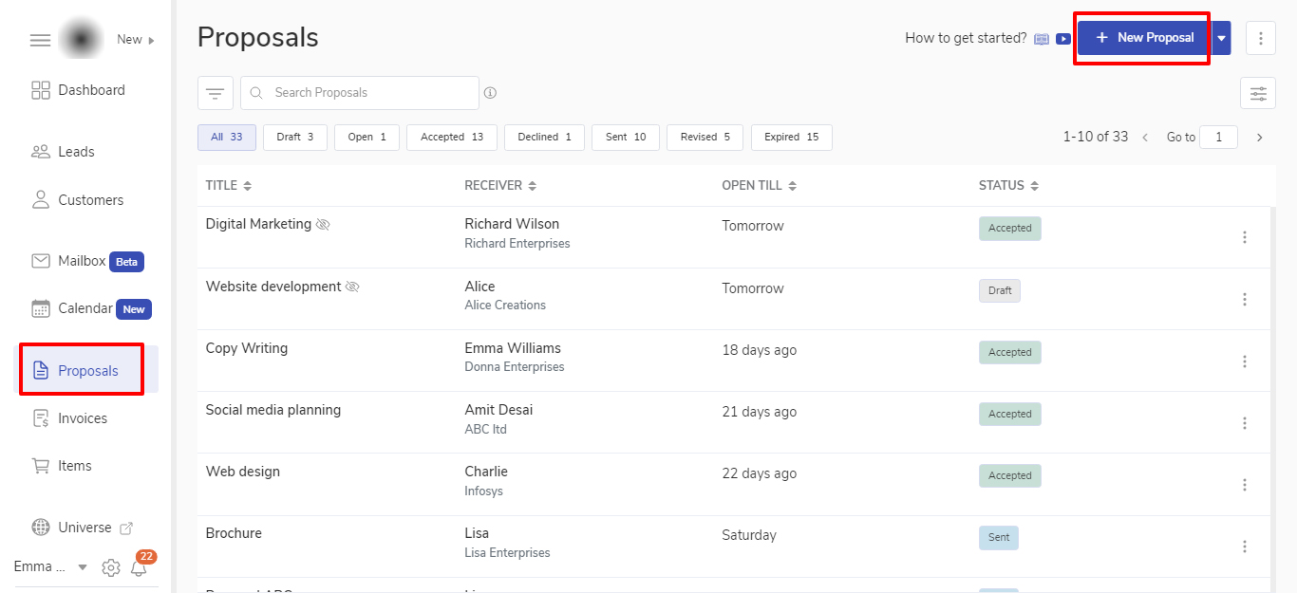Open the Emma account dropdown
Viewport: 1297px width, 593px height.
coord(82,567)
